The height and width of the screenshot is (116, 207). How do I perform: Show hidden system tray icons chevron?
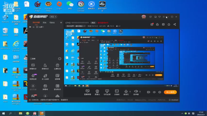click(182, 113)
